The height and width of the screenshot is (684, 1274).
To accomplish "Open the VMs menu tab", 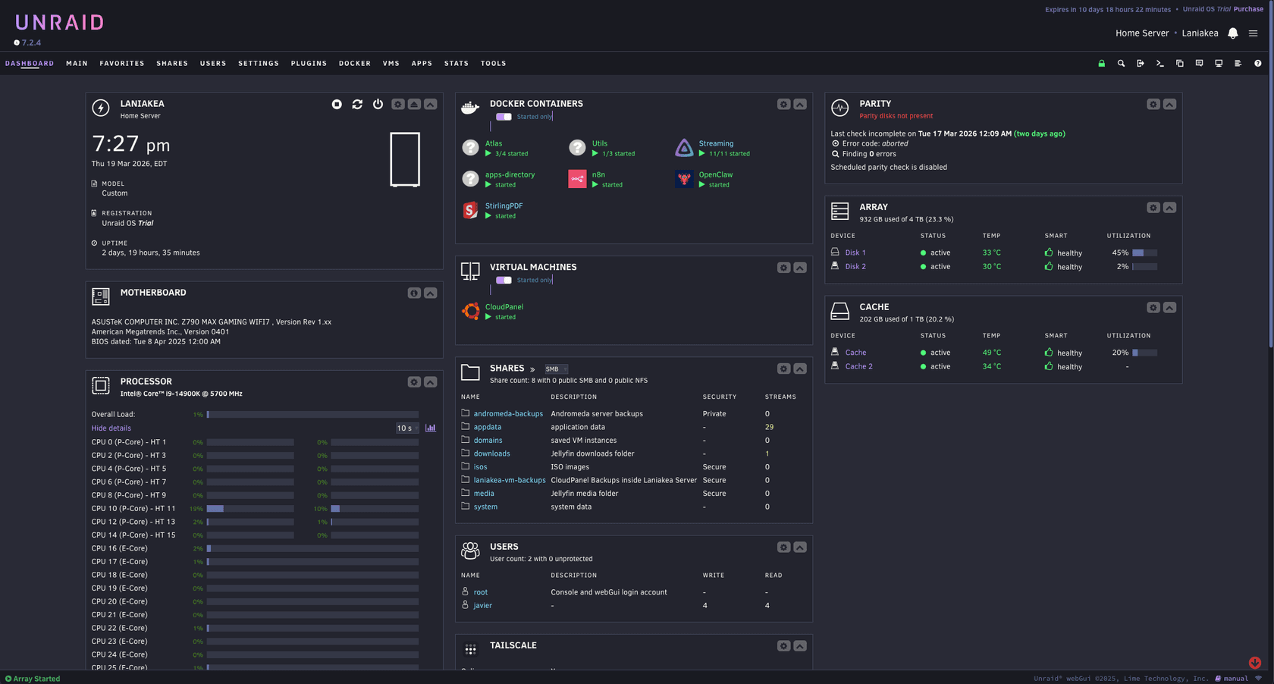I will 391,64.
